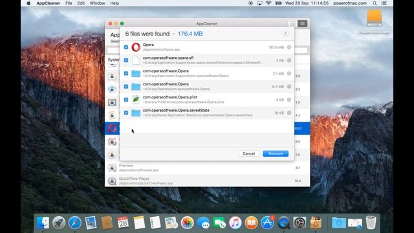Open the Apple menu
The width and height of the screenshot is (414, 233).
click(x=28, y=3)
